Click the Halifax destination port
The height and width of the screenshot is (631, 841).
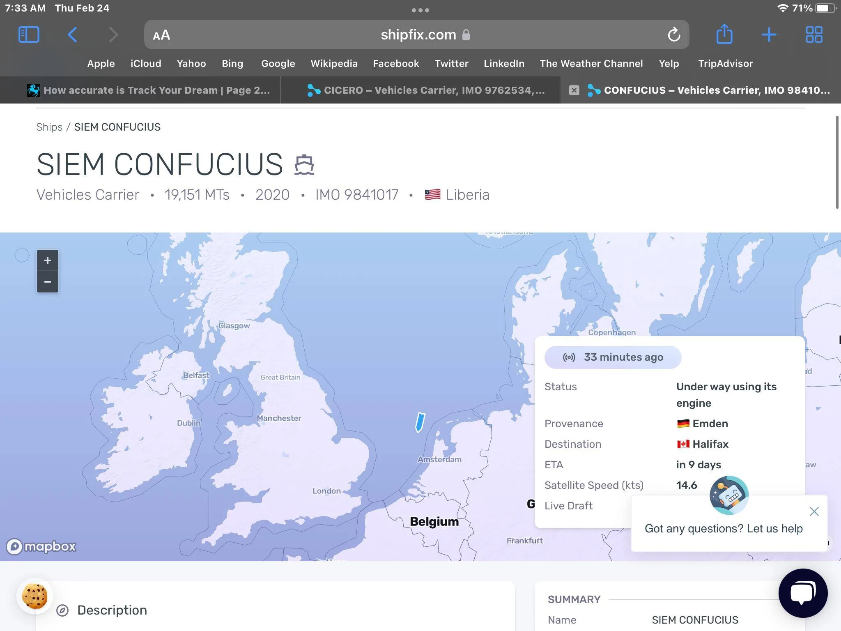pos(703,444)
